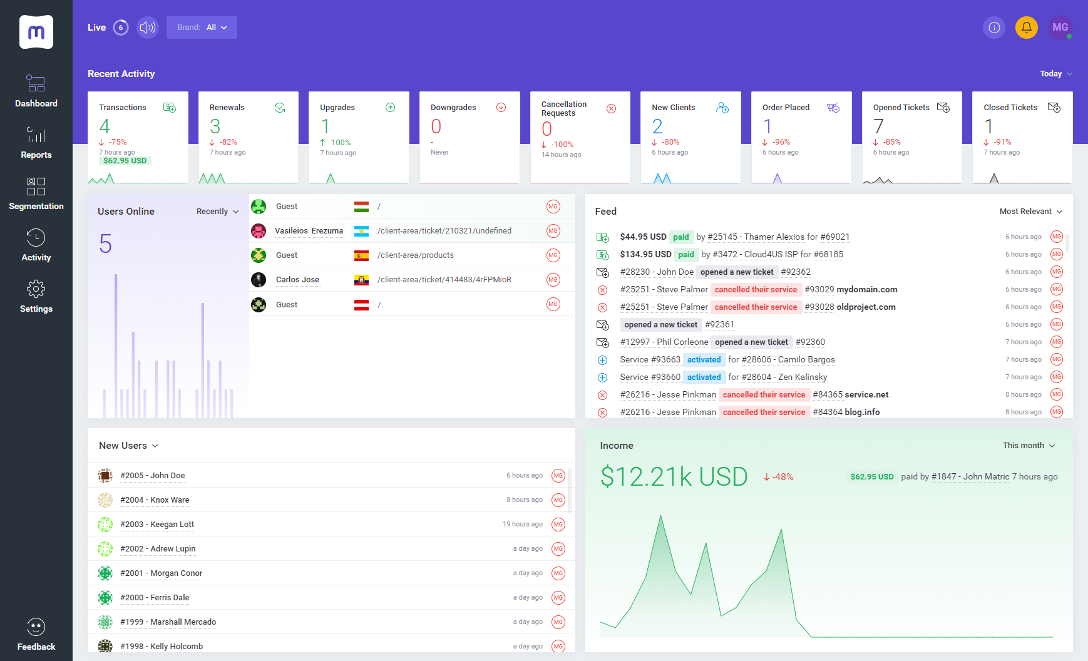Open the Segmentation sidebar section
The image size is (1088, 661).
pyautogui.click(x=36, y=194)
